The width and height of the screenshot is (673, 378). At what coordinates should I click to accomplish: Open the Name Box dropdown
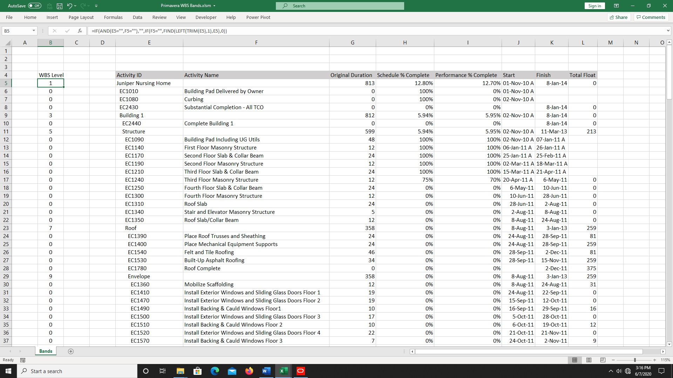click(x=34, y=31)
